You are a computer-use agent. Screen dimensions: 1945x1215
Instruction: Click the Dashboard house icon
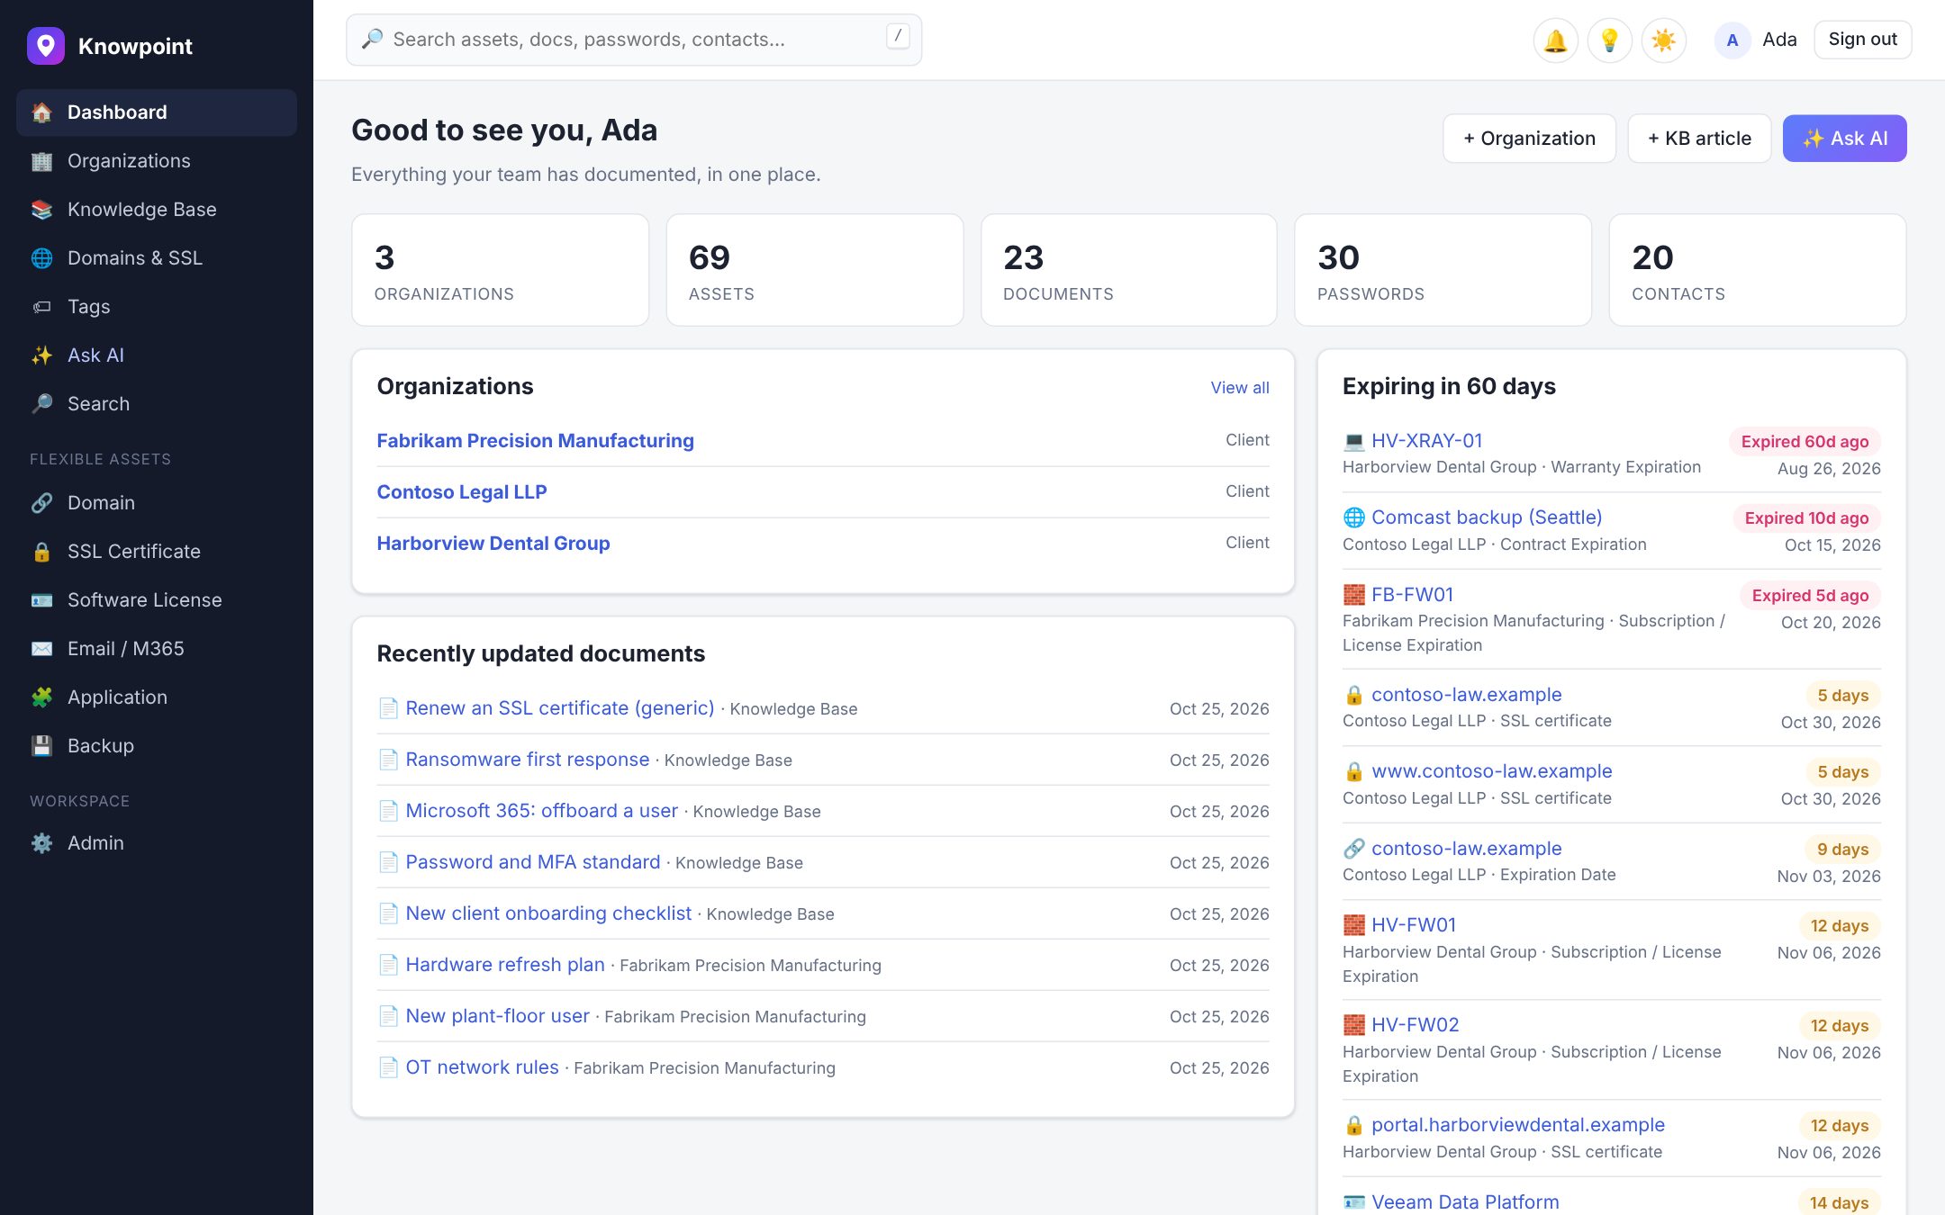(x=41, y=112)
